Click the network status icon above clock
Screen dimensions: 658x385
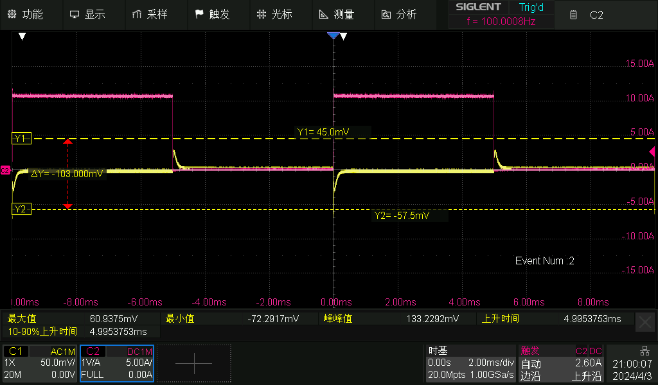click(x=645, y=350)
